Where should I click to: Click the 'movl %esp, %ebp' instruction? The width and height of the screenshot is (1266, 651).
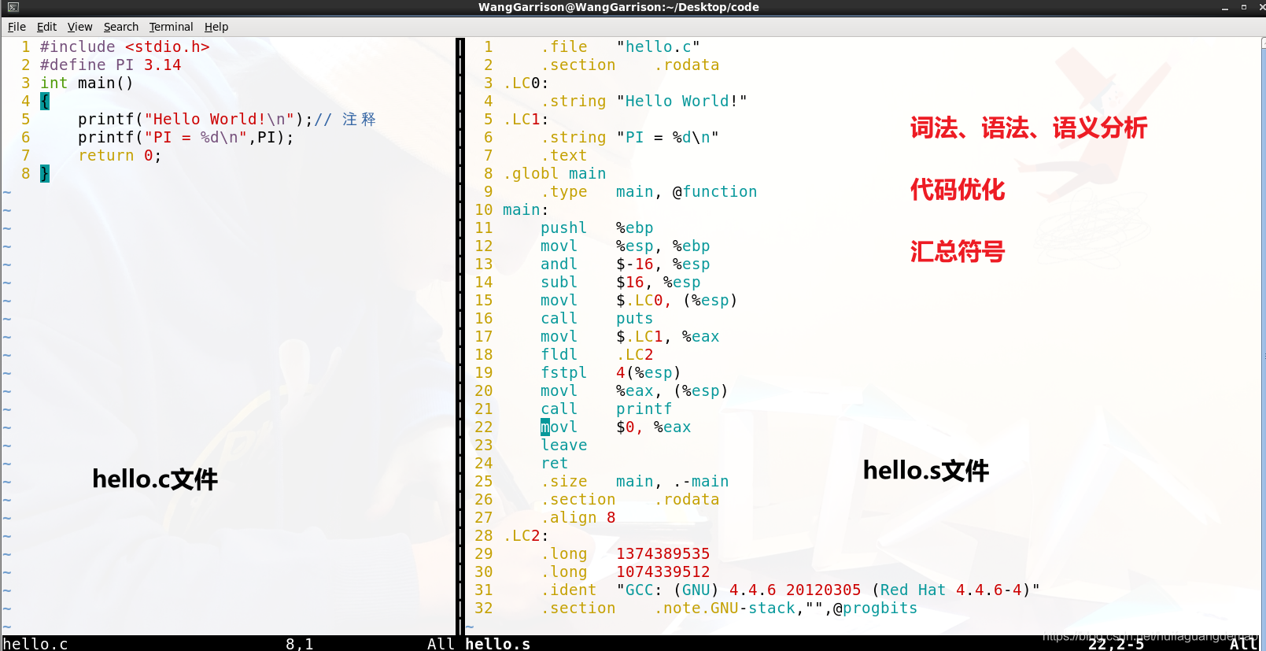625,246
